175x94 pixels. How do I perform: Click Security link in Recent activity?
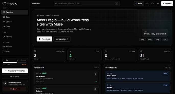(167, 68)
